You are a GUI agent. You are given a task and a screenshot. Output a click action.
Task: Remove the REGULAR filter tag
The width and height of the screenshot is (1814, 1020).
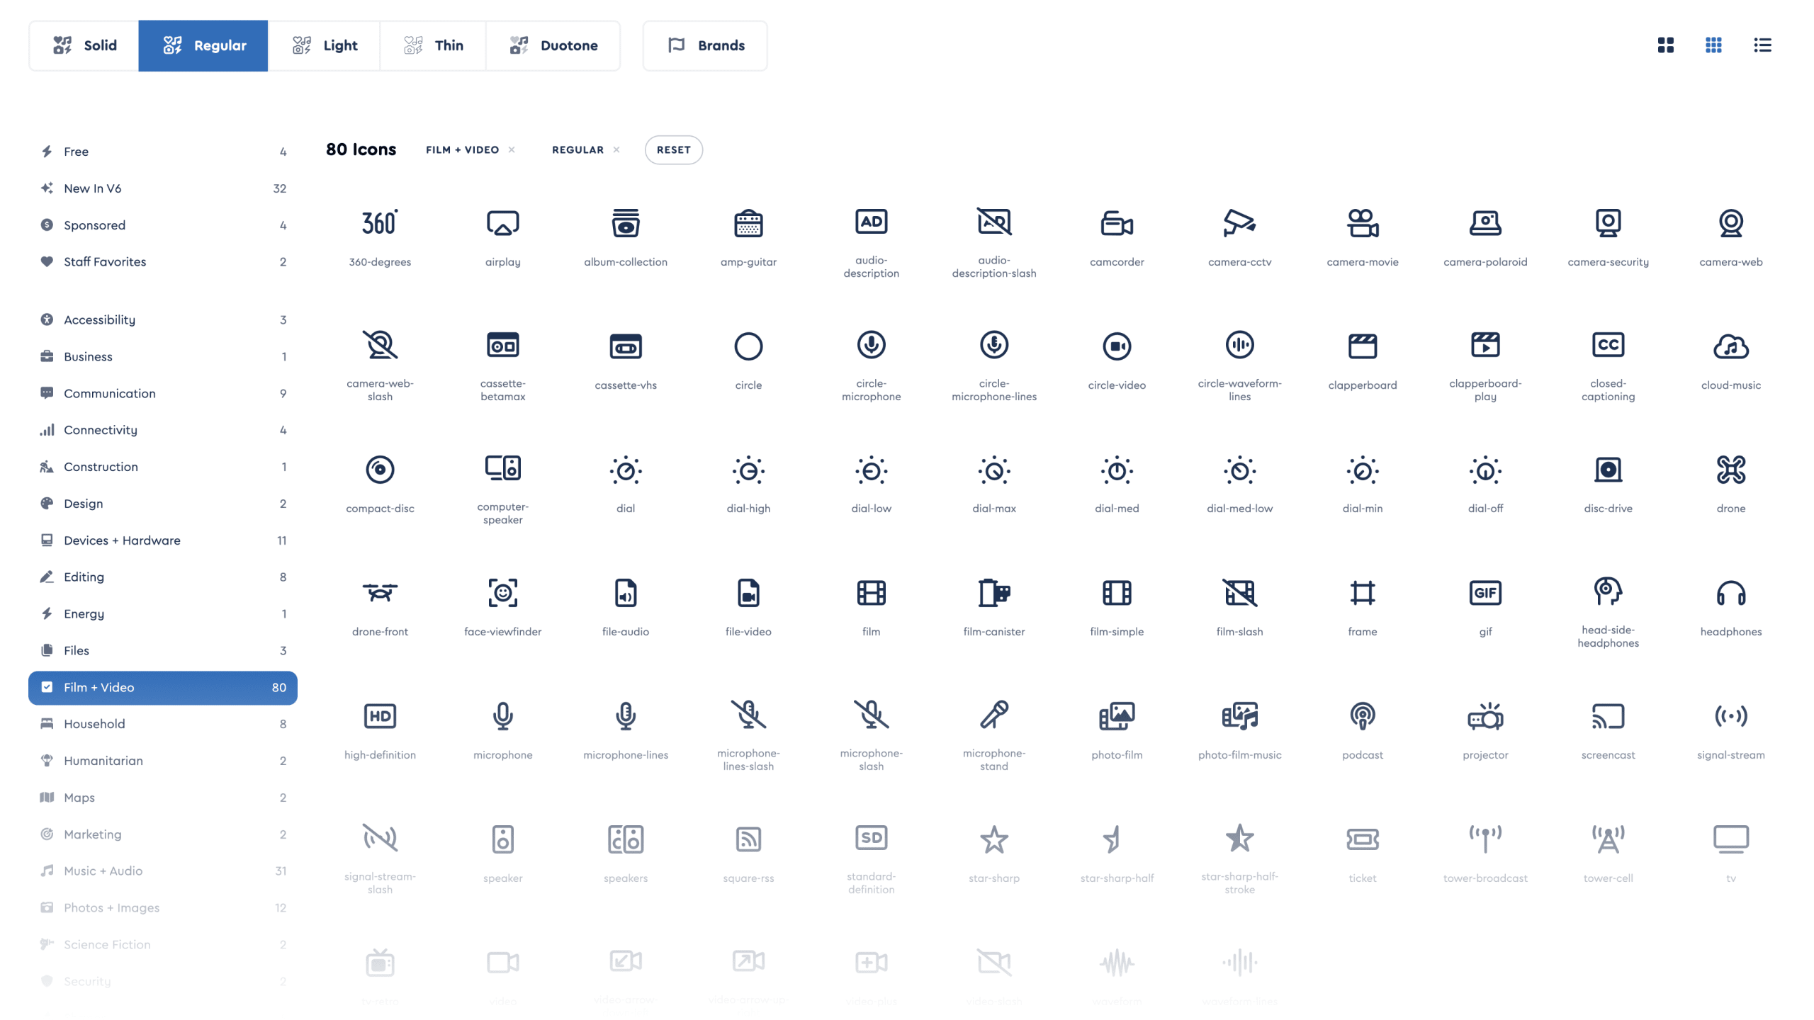[616, 150]
